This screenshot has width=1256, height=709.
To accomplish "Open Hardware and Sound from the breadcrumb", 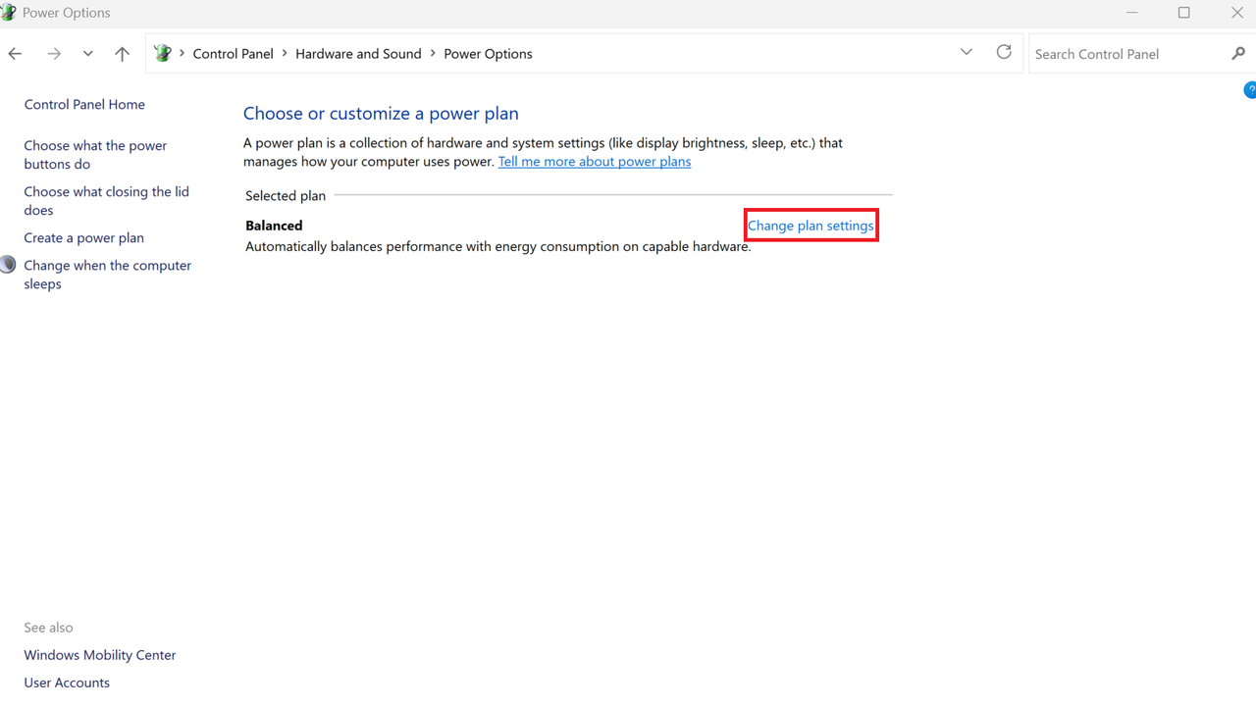I will (x=358, y=54).
